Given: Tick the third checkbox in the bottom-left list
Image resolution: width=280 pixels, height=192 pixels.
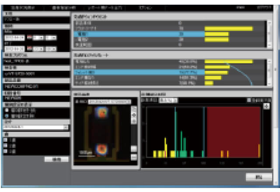Looking at the screenshot, I should pyautogui.click(x=6, y=151).
